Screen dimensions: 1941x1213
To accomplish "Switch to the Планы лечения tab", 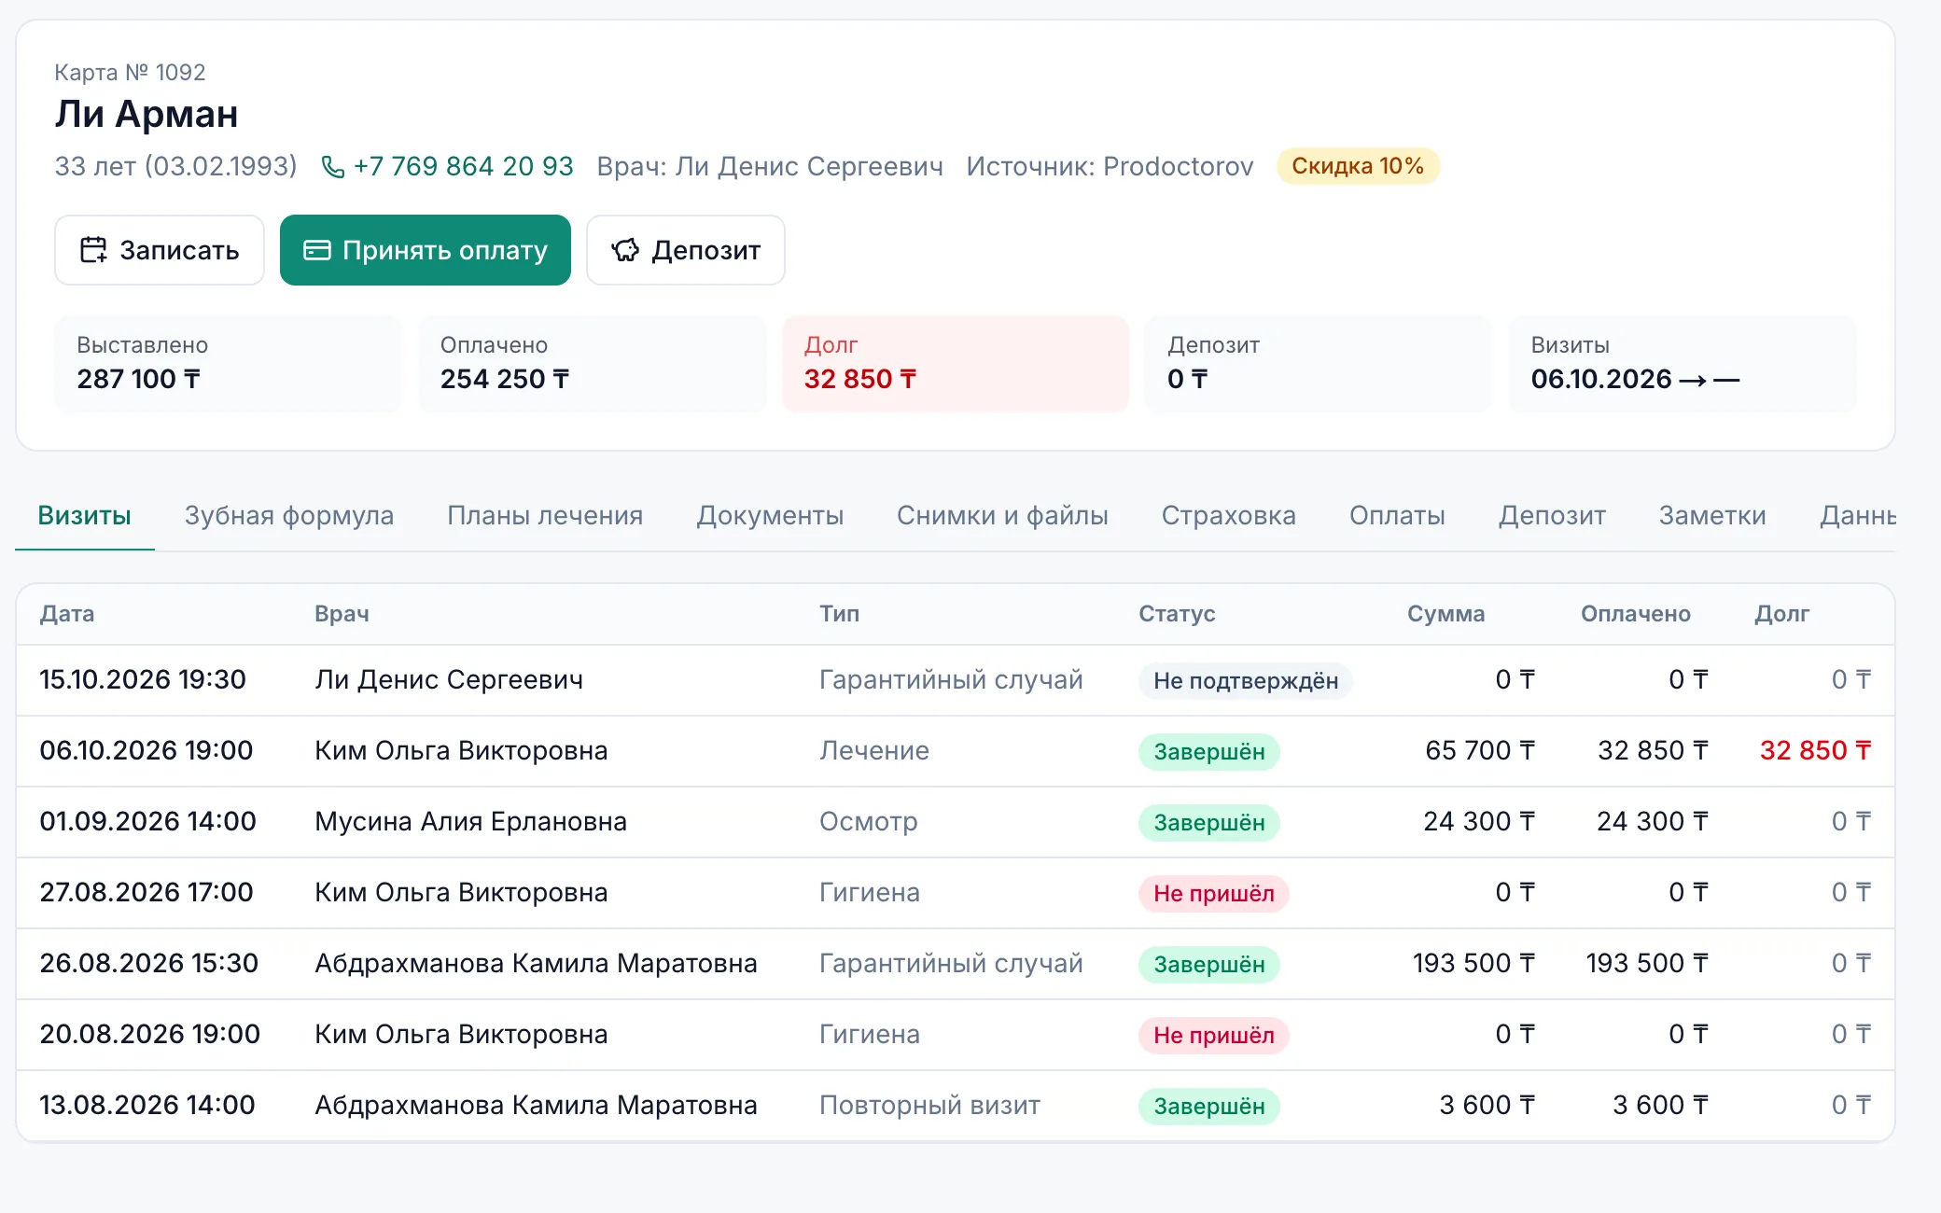I will pos(545,515).
